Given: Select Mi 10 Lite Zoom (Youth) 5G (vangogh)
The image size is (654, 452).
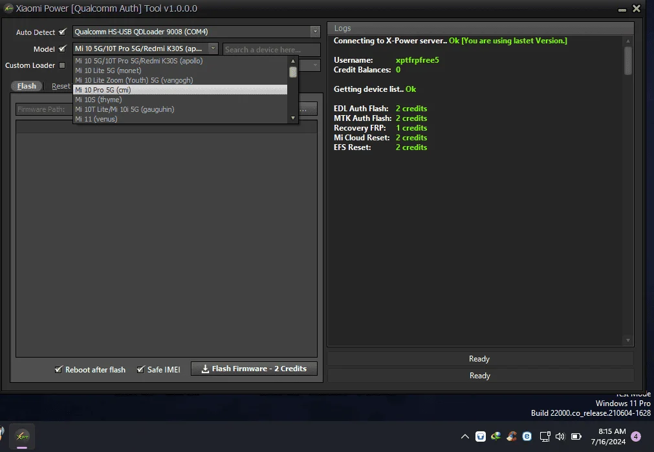Looking at the screenshot, I should [x=180, y=80].
